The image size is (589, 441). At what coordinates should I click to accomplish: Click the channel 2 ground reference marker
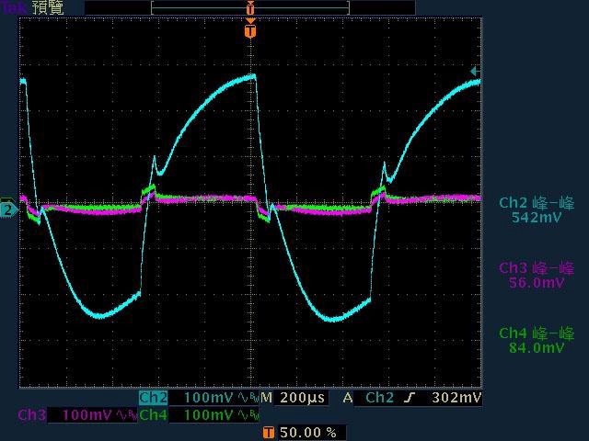pos(7,209)
